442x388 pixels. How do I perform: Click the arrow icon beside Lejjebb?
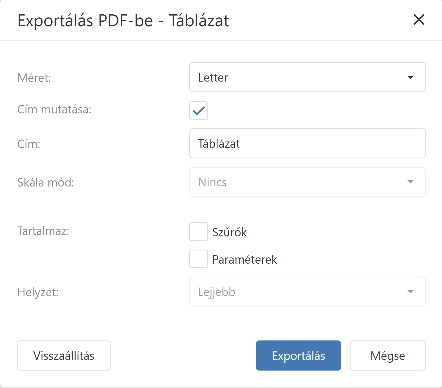[x=410, y=292]
